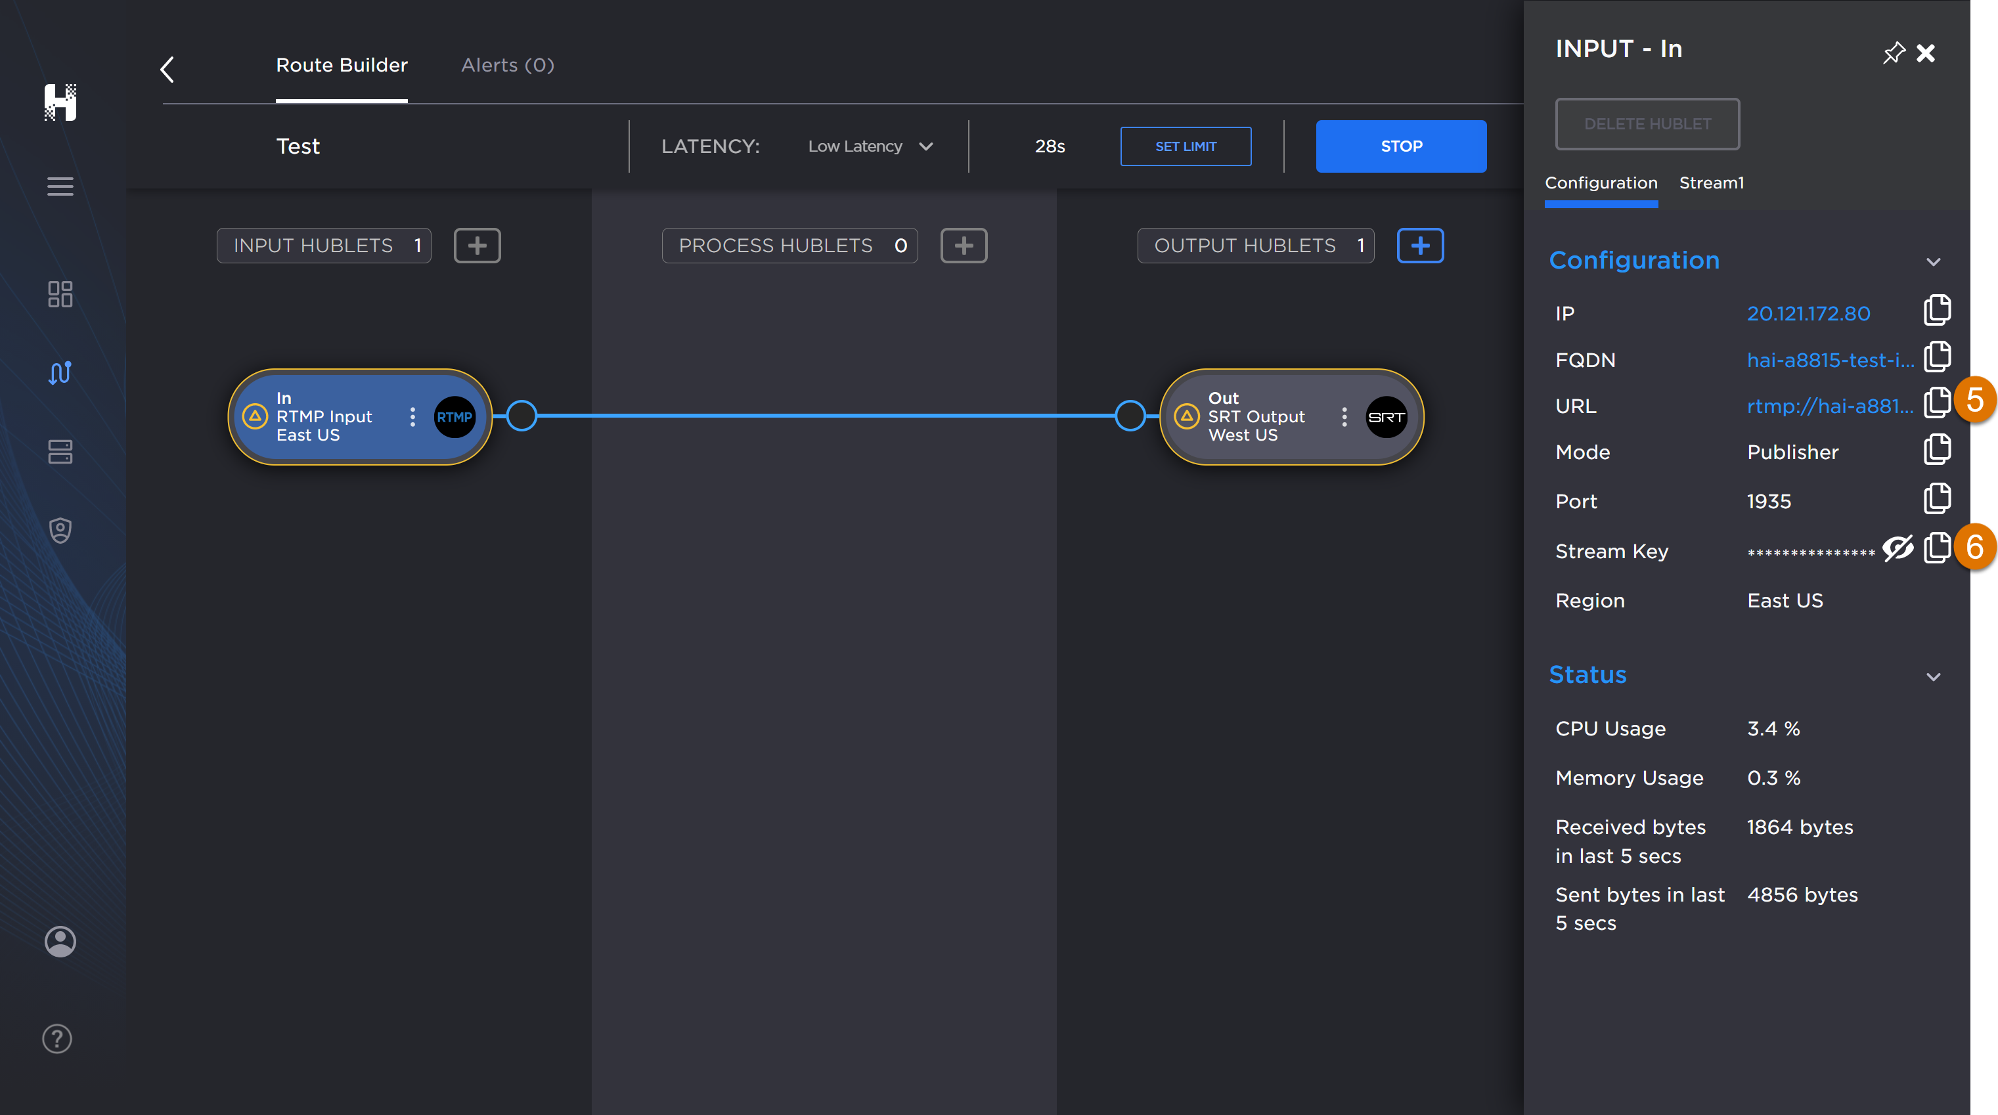1998x1115 pixels.
Task: Open the security shield icon in sidebar
Action: coord(60,529)
